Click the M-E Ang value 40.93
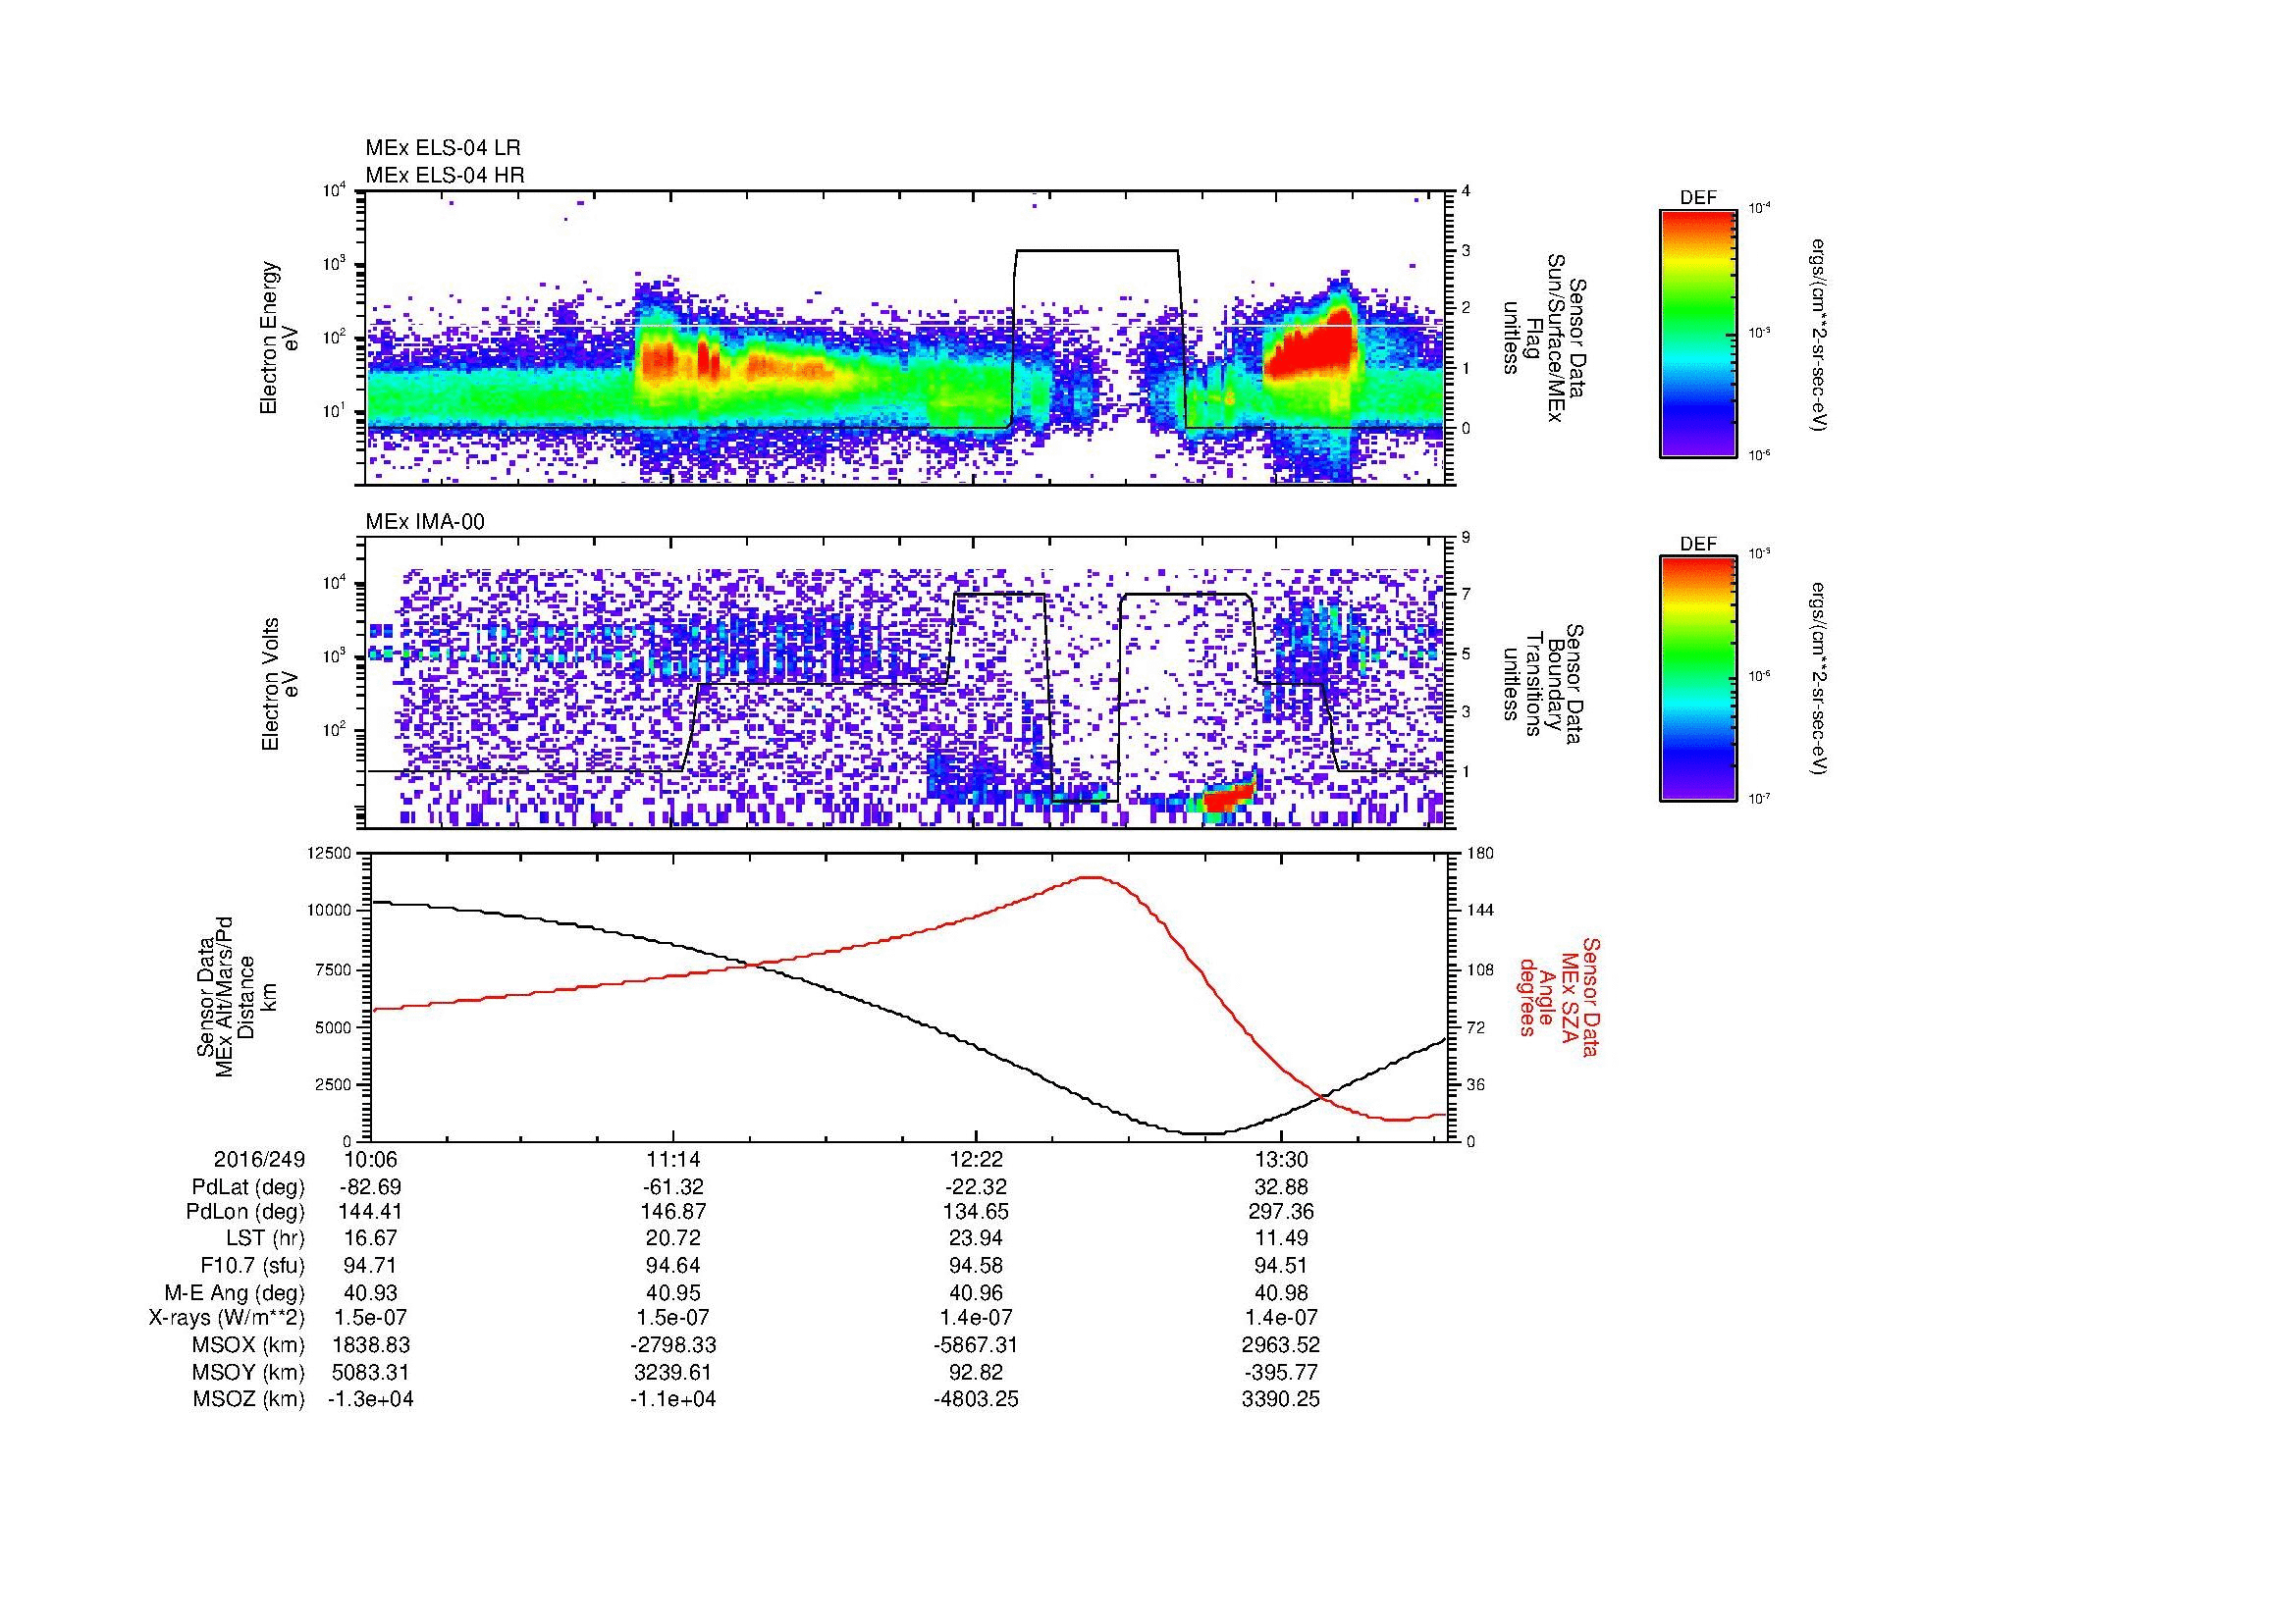The image size is (2296, 1622). pos(370,1293)
